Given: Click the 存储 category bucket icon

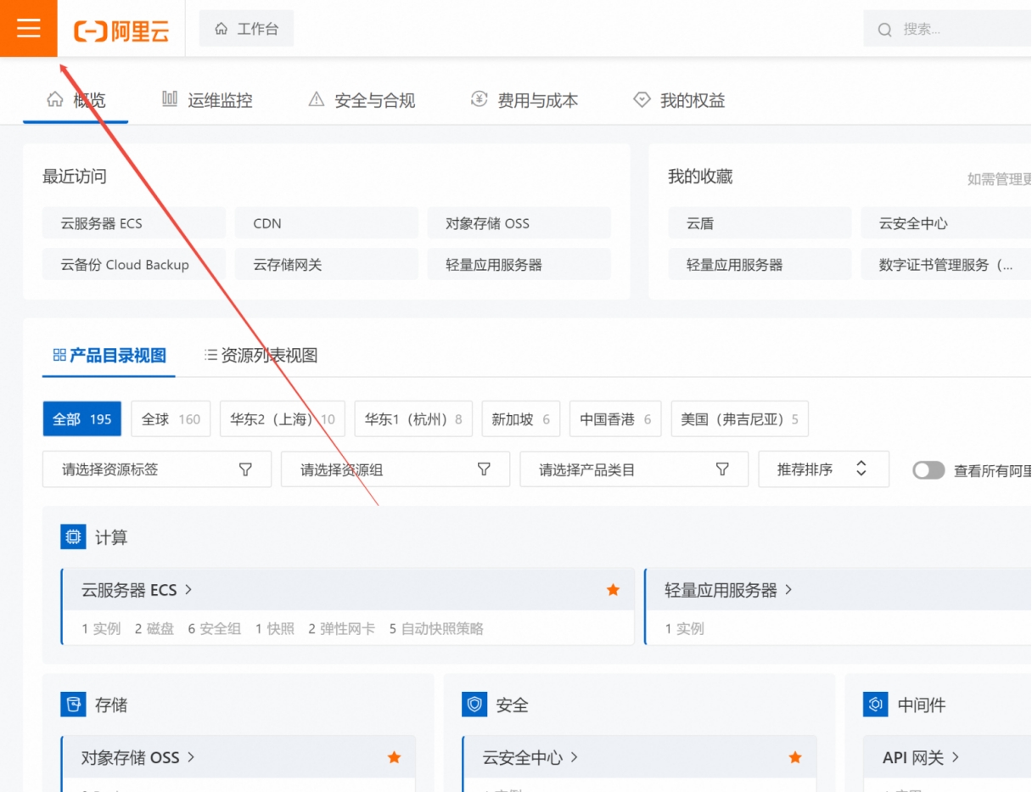Looking at the screenshot, I should coord(74,705).
